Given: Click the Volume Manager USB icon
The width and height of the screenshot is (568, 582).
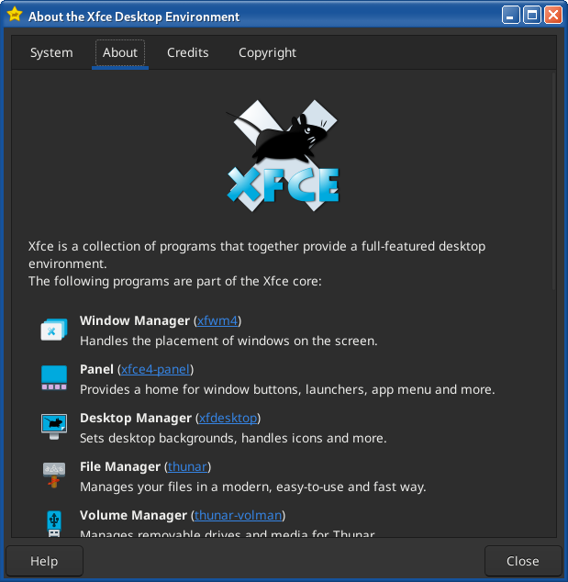Looking at the screenshot, I should coord(54,524).
